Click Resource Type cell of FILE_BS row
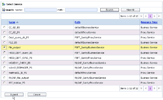This screenshot has width=163, height=100. tap(151, 43)
